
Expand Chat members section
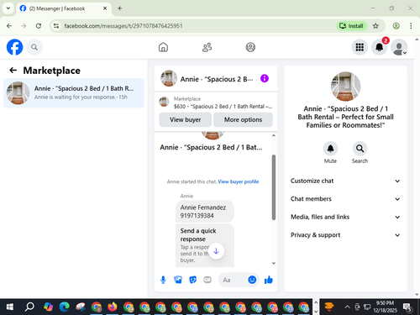pos(345,199)
